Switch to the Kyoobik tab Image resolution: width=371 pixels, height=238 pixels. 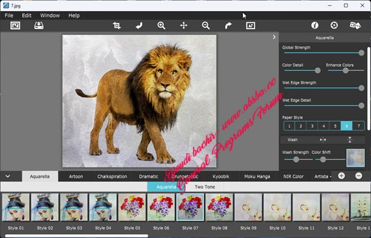click(x=221, y=176)
